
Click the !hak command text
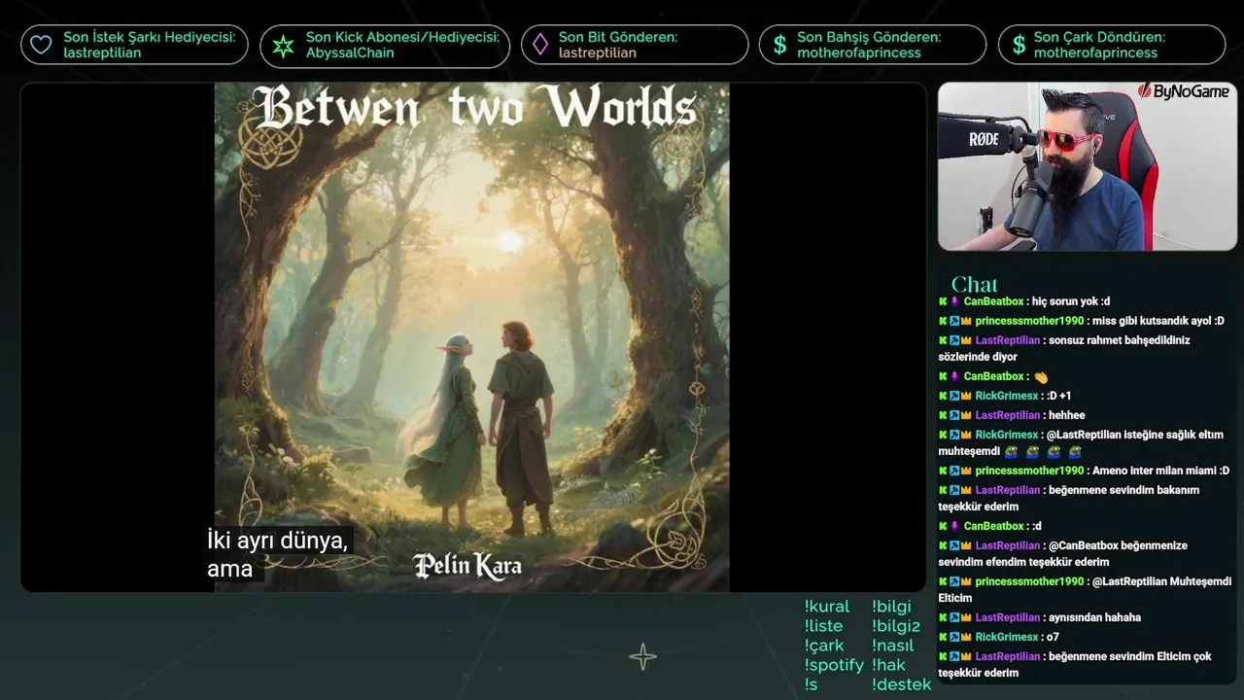[x=888, y=665]
